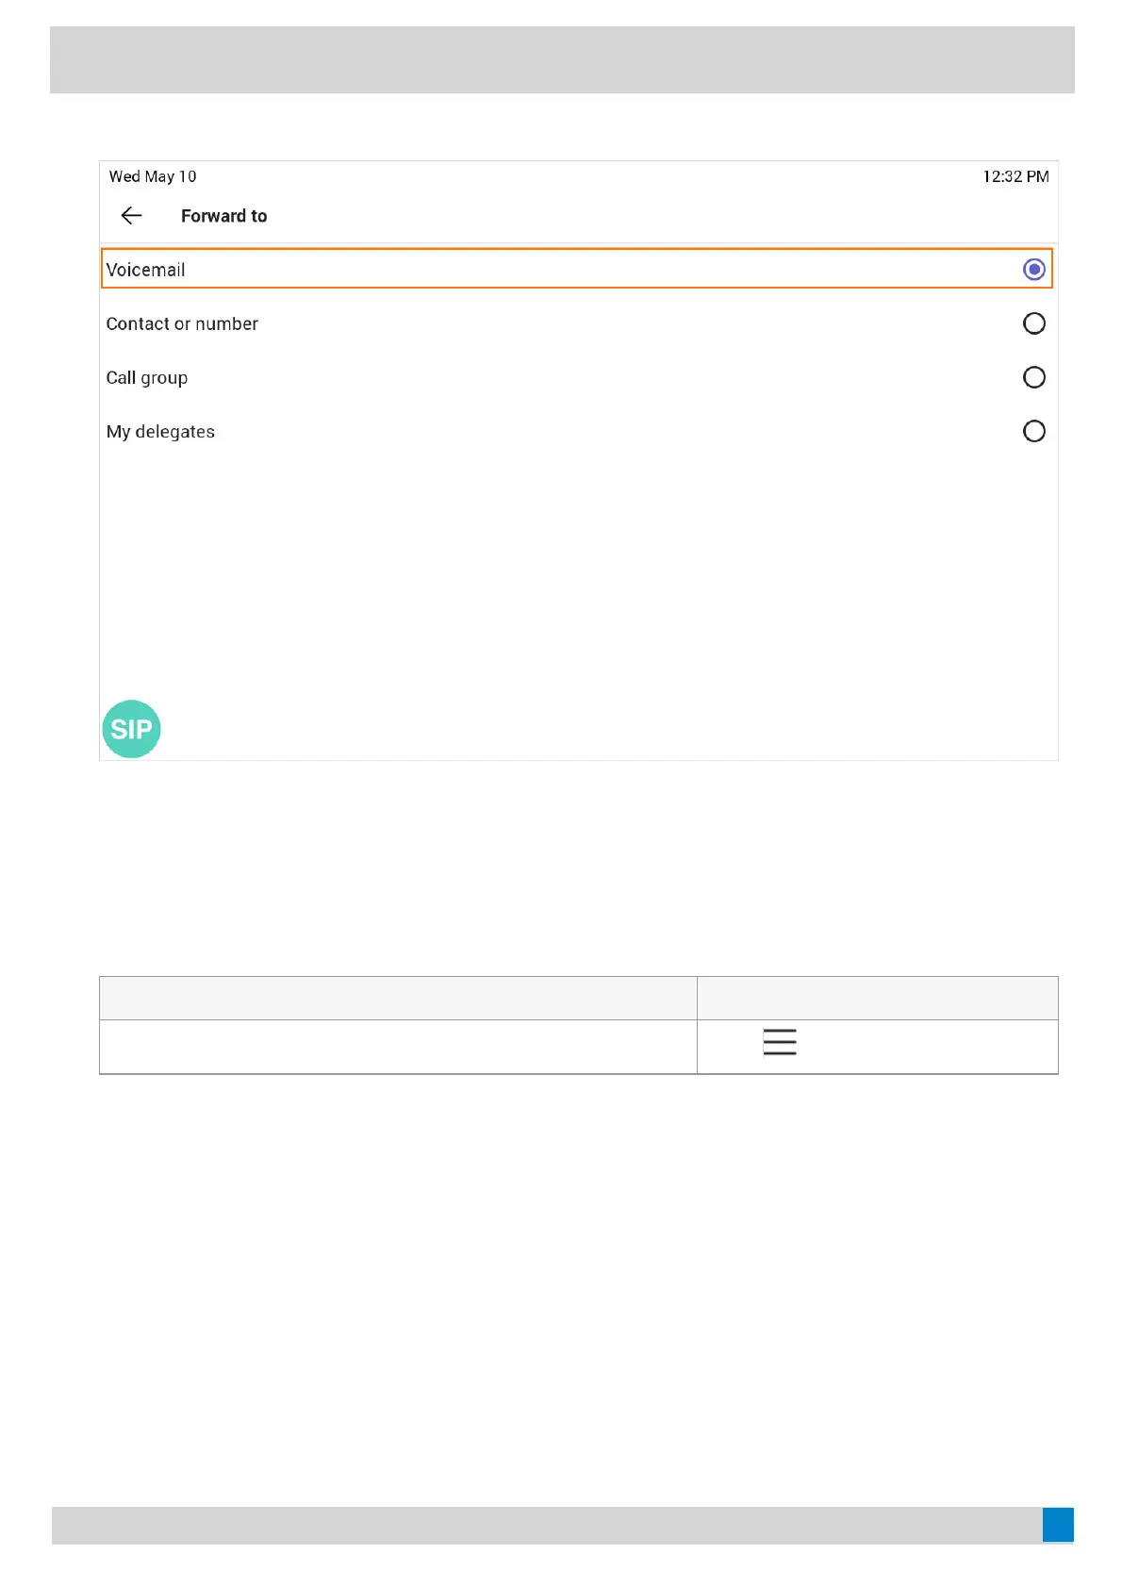Click the Voicemail option label
This screenshot has width=1122, height=1588.
coord(146,270)
